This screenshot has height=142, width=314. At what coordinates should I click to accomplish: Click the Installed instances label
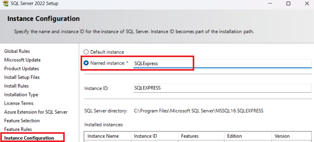point(104,125)
